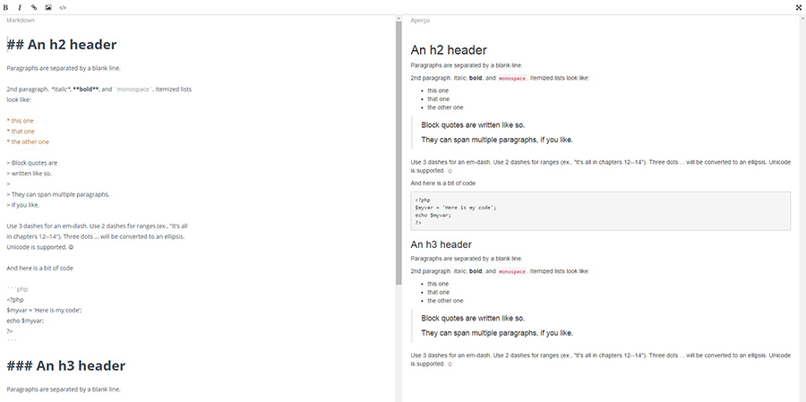The width and height of the screenshot is (806, 402).
Task: Toggle bold formatting with the B icon
Action: click(x=5, y=8)
